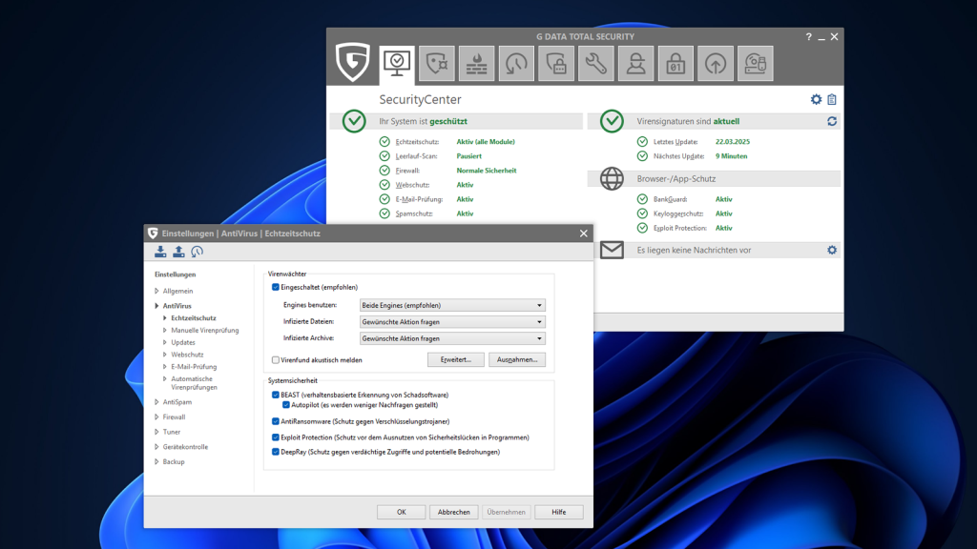The height and width of the screenshot is (549, 977).
Task: Click the large green check beside 'Ihr System ist geschützt'
Action: click(x=354, y=121)
